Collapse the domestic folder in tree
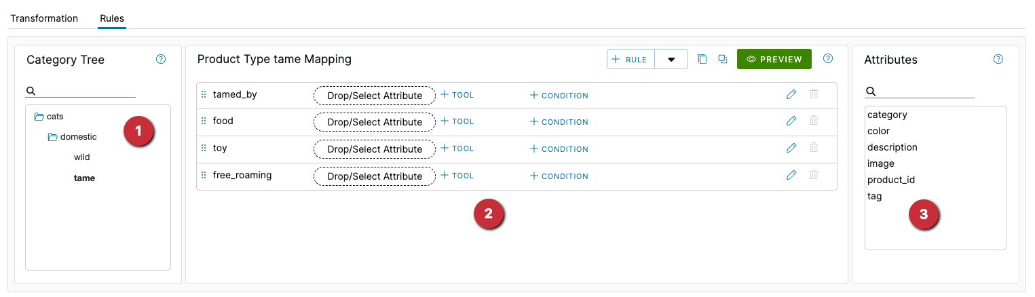 pyautogui.click(x=52, y=137)
